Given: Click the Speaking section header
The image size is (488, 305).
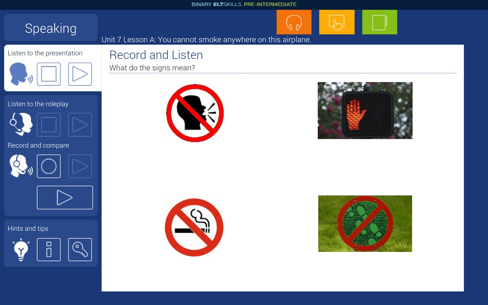Looking at the screenshot, I should click(x=51, y=28).
